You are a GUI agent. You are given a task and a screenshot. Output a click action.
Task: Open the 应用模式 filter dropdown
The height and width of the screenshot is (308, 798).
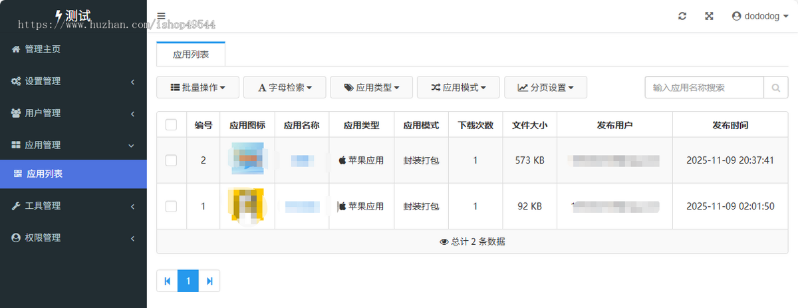(458, 87)
